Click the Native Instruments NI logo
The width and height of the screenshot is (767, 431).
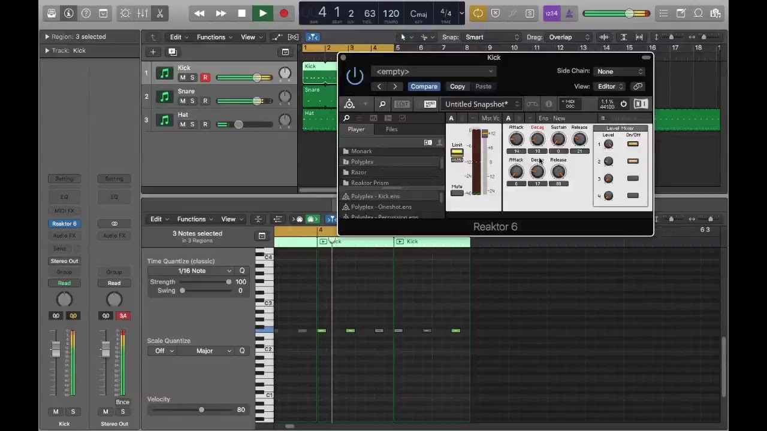tap(641, 104)
